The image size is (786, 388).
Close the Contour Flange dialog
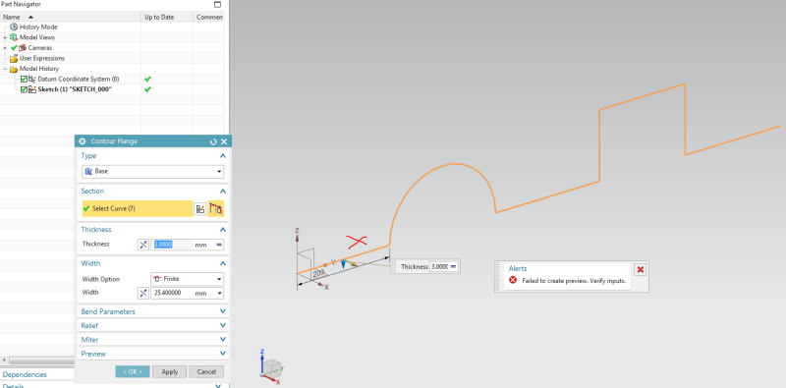[224, 141]
